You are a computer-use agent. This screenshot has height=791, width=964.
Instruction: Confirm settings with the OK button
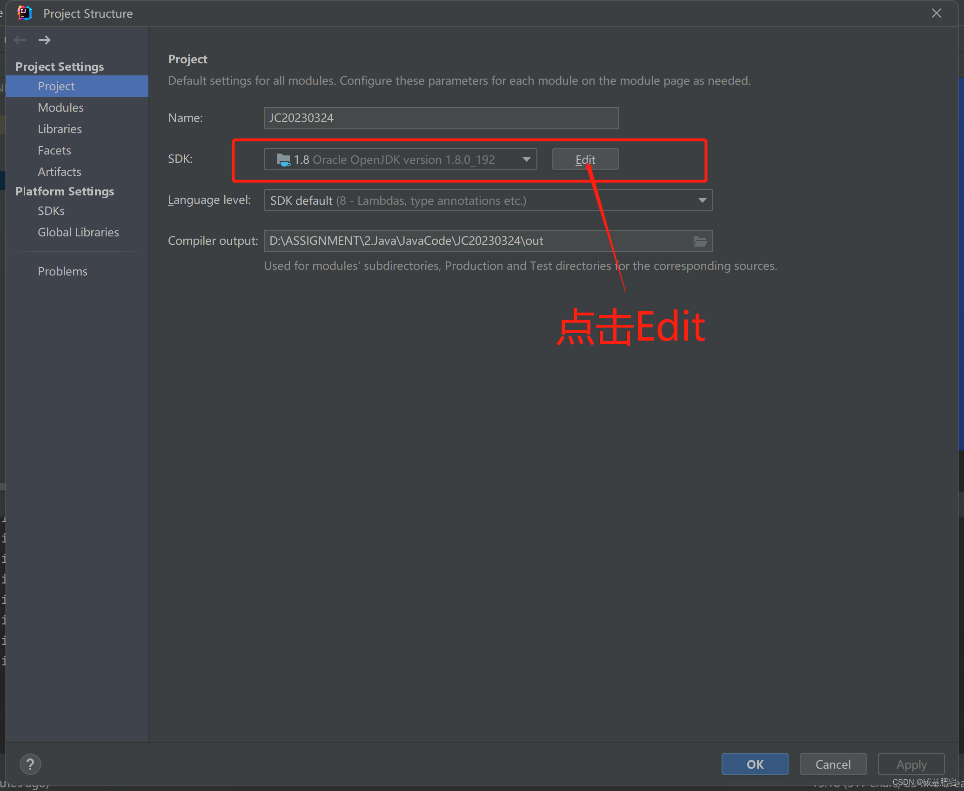[754, 764]
